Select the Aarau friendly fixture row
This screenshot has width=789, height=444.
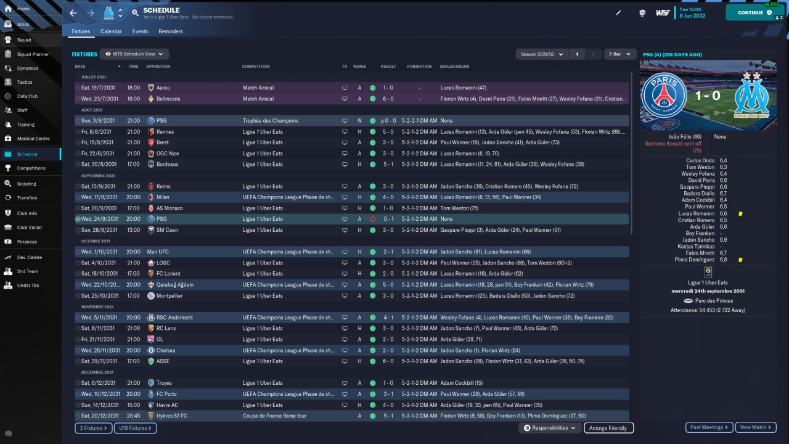click(351, 88)
